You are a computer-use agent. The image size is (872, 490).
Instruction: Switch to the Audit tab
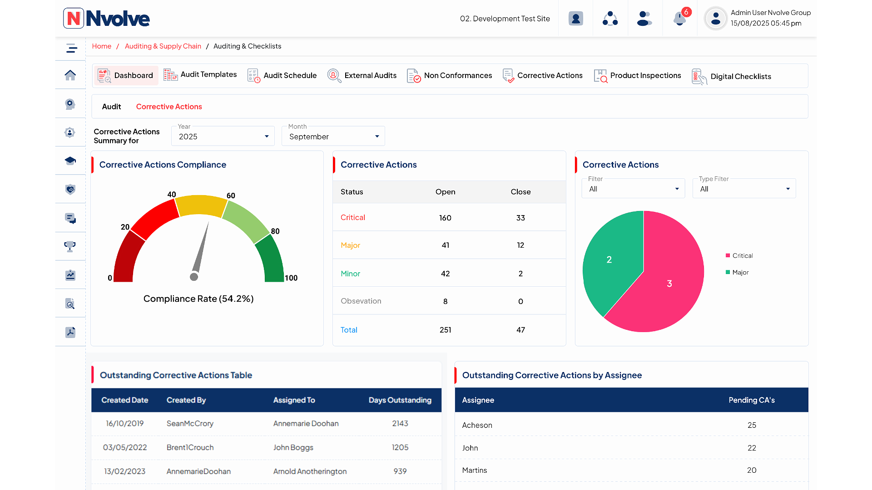pyautogui.click(x=112, y=106)
